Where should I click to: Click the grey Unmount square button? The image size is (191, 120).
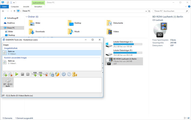click(x=22, y=74)
